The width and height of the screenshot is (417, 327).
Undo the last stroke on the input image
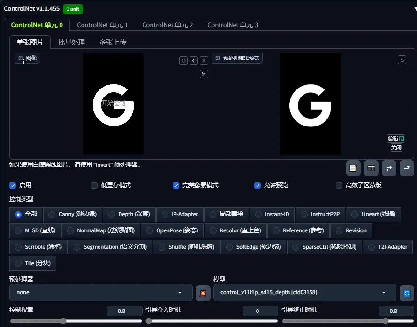(x=183, y=60)
